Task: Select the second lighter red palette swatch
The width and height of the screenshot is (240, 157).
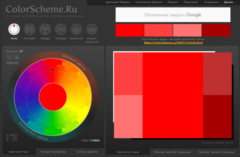Action: tap(158, 30)
